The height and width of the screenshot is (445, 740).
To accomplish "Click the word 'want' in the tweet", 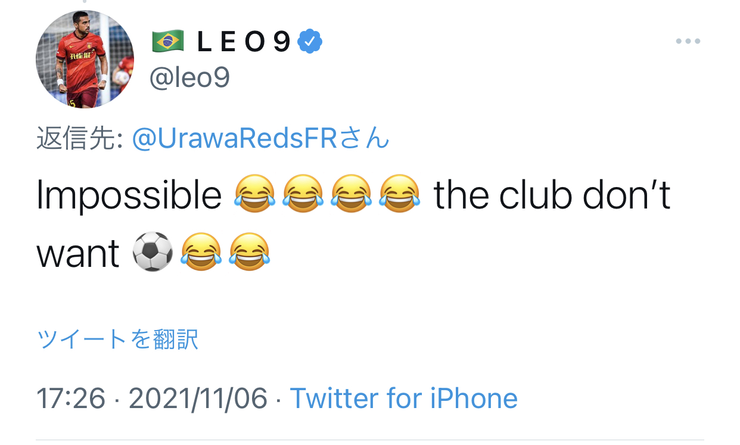I will tap(78, 253).
